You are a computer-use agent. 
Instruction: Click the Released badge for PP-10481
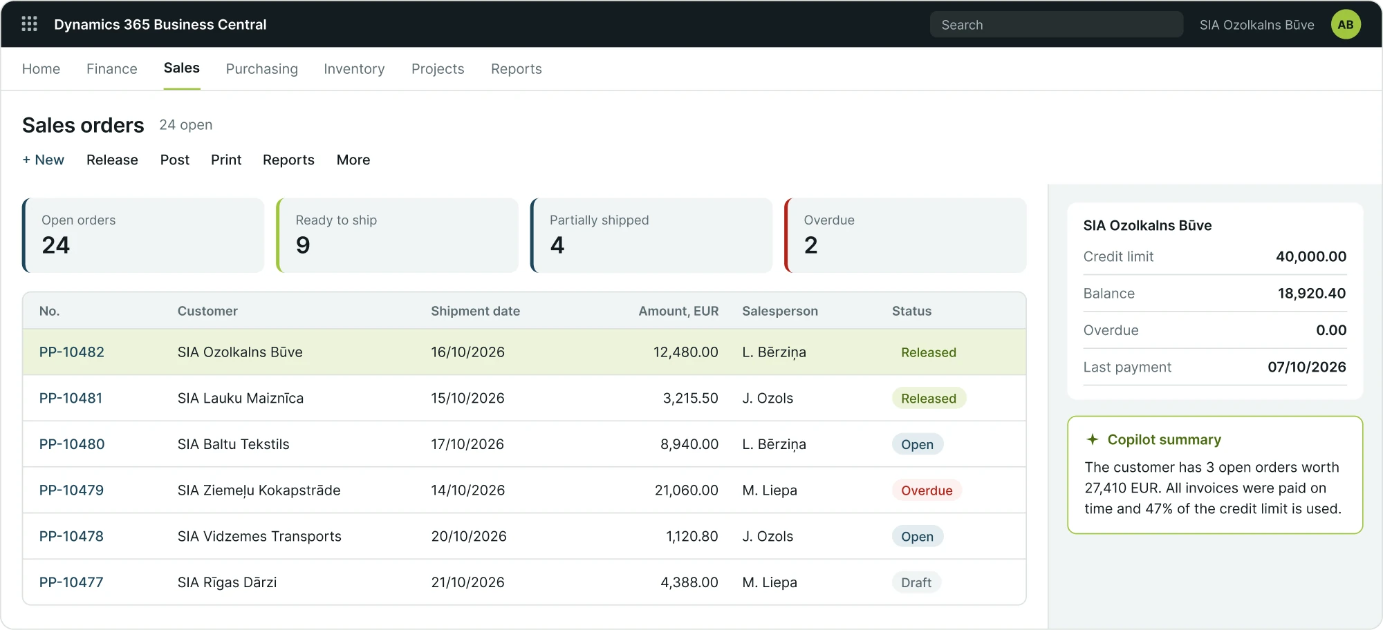tap(929, 398)
